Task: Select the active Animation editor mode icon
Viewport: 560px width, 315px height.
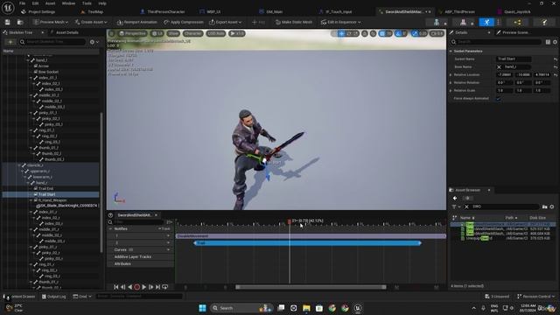Action: [x=486, y=22]
